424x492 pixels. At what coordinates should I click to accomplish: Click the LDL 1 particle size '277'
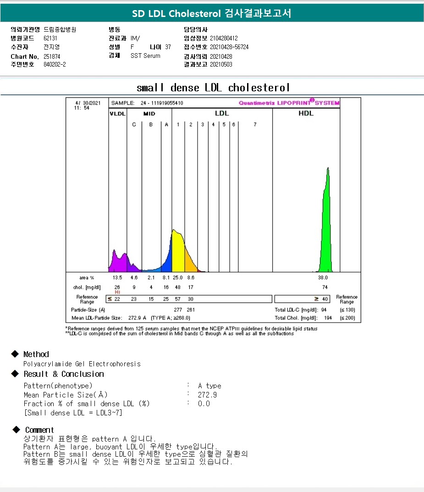pos(178,310)
